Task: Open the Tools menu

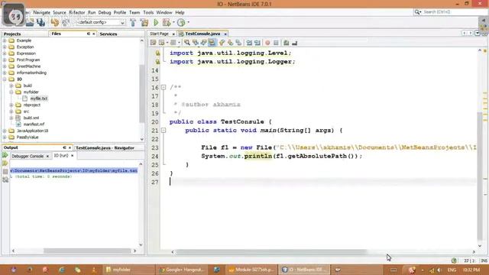Action: coord(148,12)
